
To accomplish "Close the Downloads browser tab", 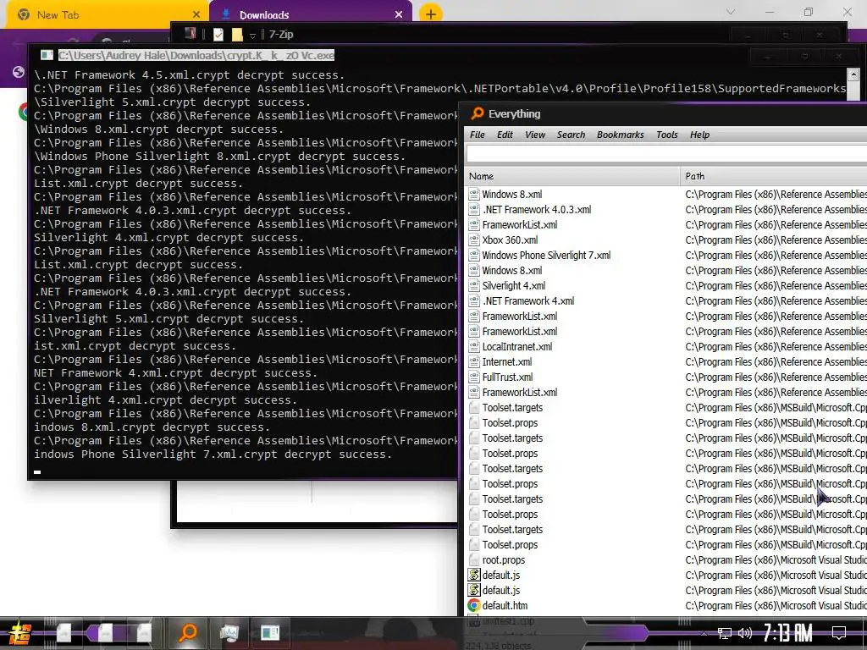I will tap(399, 15).
